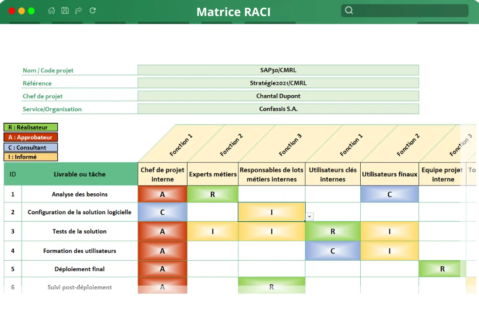Click the Share forward-arrow icon
This screenshot has height=333, width=479.
[x=78, y=10]
